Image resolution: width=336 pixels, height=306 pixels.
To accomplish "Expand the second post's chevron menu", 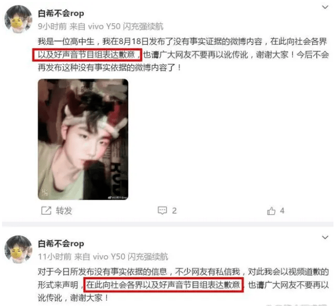I will point(325,237).
